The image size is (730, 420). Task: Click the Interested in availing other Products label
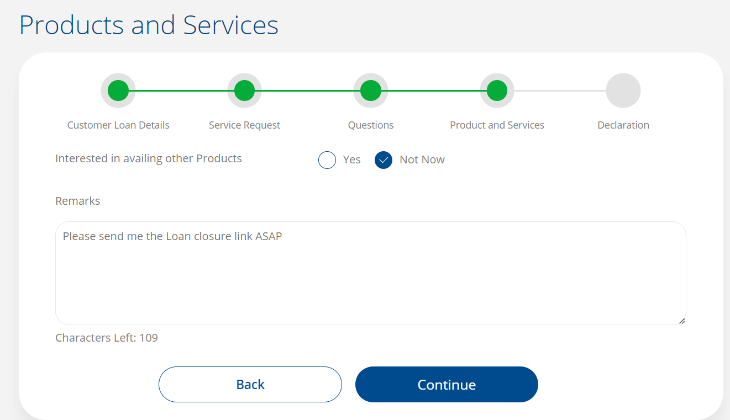[x=149, y=159]
